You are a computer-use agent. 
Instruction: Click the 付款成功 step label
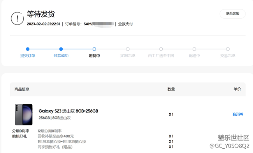click(61, 56)
